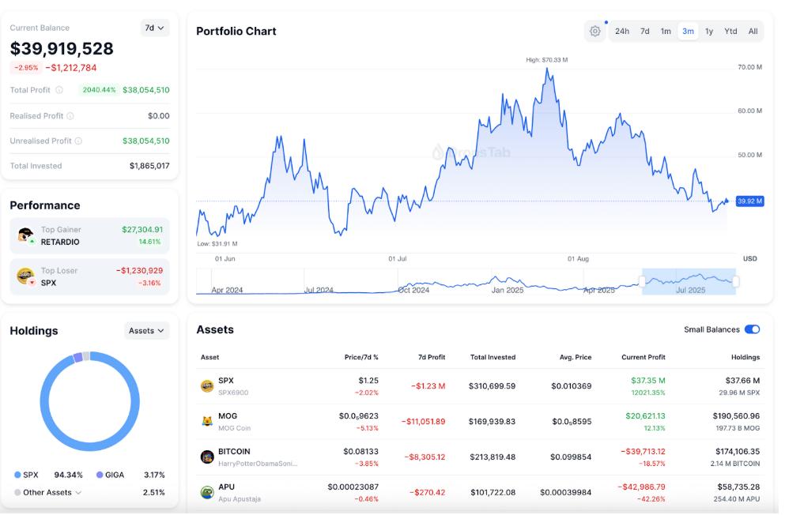Click the Total Profit info icon
This screenshot has height=515, width=785.
coord(59,90)
